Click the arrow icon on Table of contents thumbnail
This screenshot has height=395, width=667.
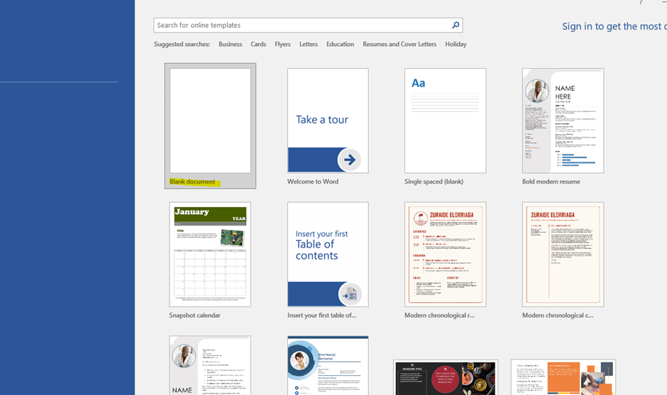[x=349, y=294]
